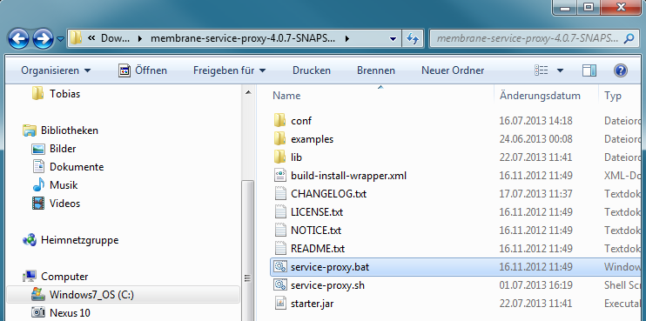Select the CHANGELOG.txt file icon
Viewport: 646px width, 321px height.
click(280, 193)
